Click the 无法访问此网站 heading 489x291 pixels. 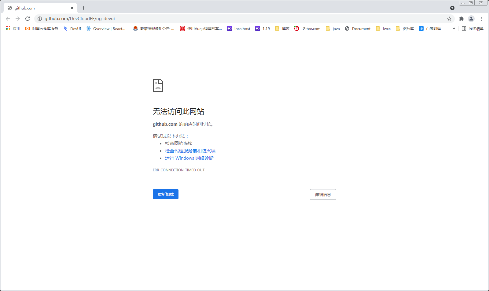(178, 111)
